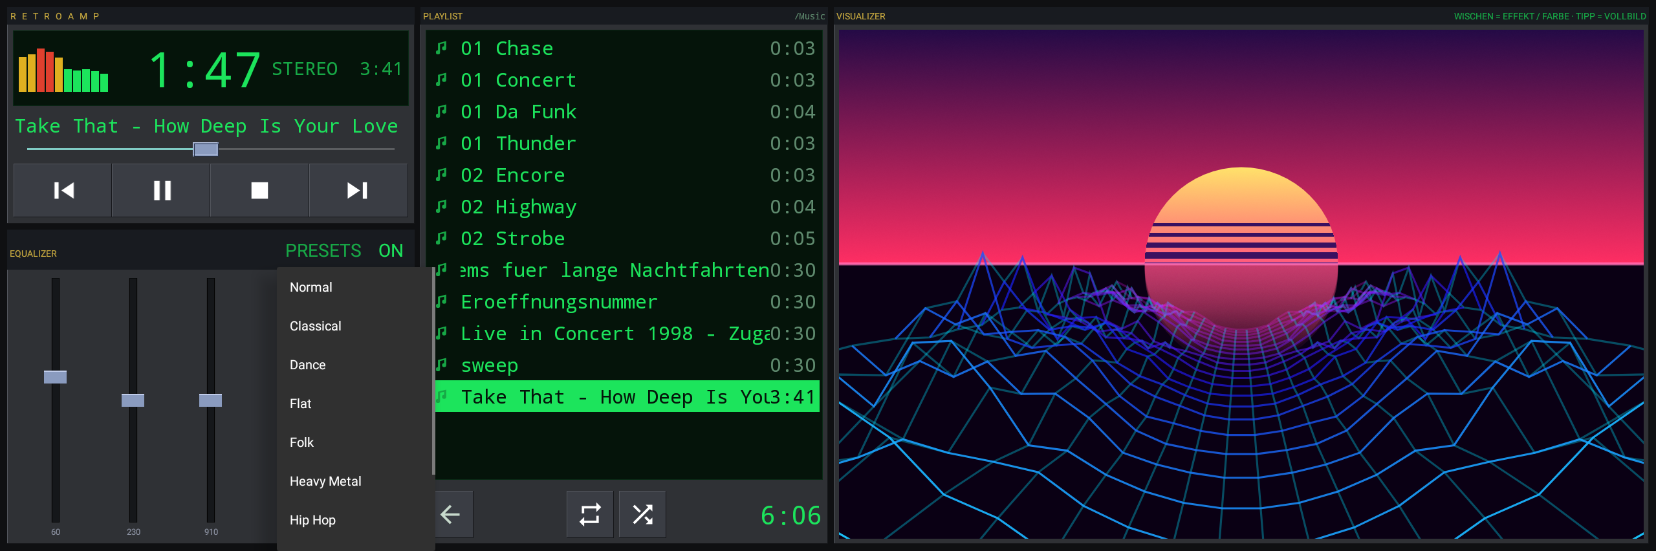Play '01 Concert' from the playlist
Viewport: 1656px width, 551px height.
coord(625,80)
